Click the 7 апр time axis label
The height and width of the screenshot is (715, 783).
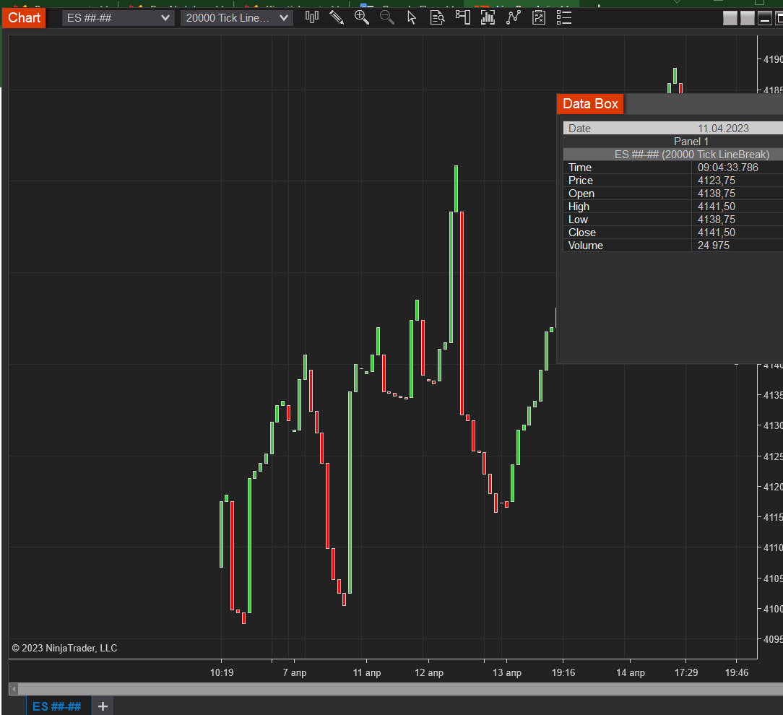point(295,672)
